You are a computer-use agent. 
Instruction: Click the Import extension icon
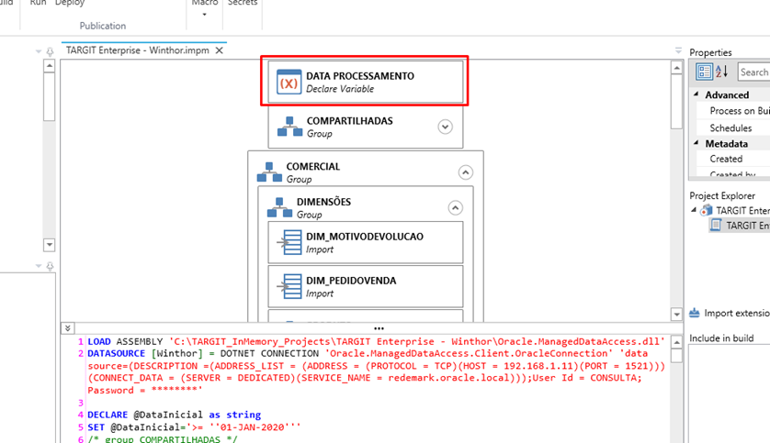click(695, 313)
